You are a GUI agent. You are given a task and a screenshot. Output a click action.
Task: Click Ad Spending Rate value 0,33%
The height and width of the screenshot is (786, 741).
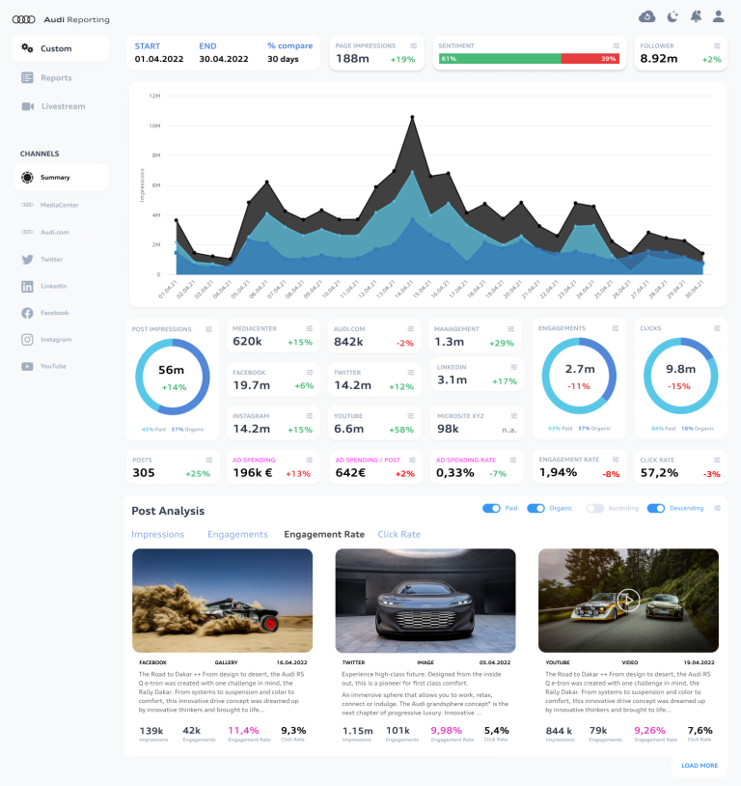click(x=454, y=473)
